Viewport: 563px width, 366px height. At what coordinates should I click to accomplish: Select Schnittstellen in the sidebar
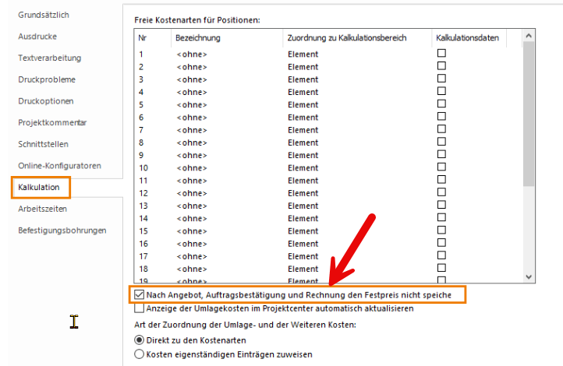coord(43,144)
